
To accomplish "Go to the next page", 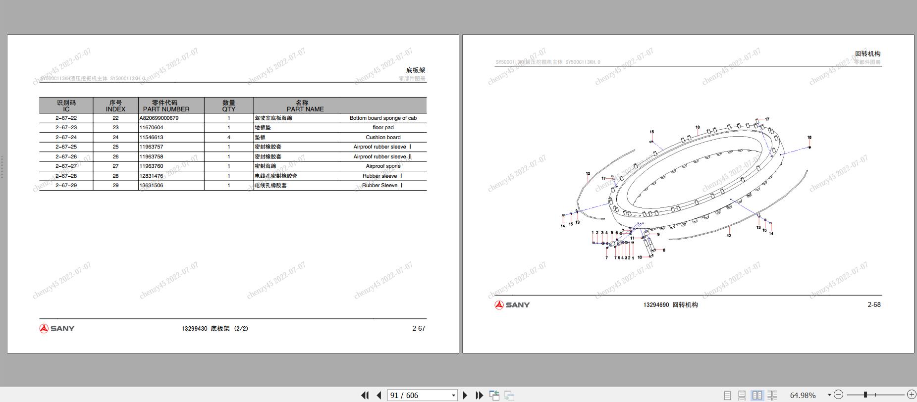I will pos(465,395).
